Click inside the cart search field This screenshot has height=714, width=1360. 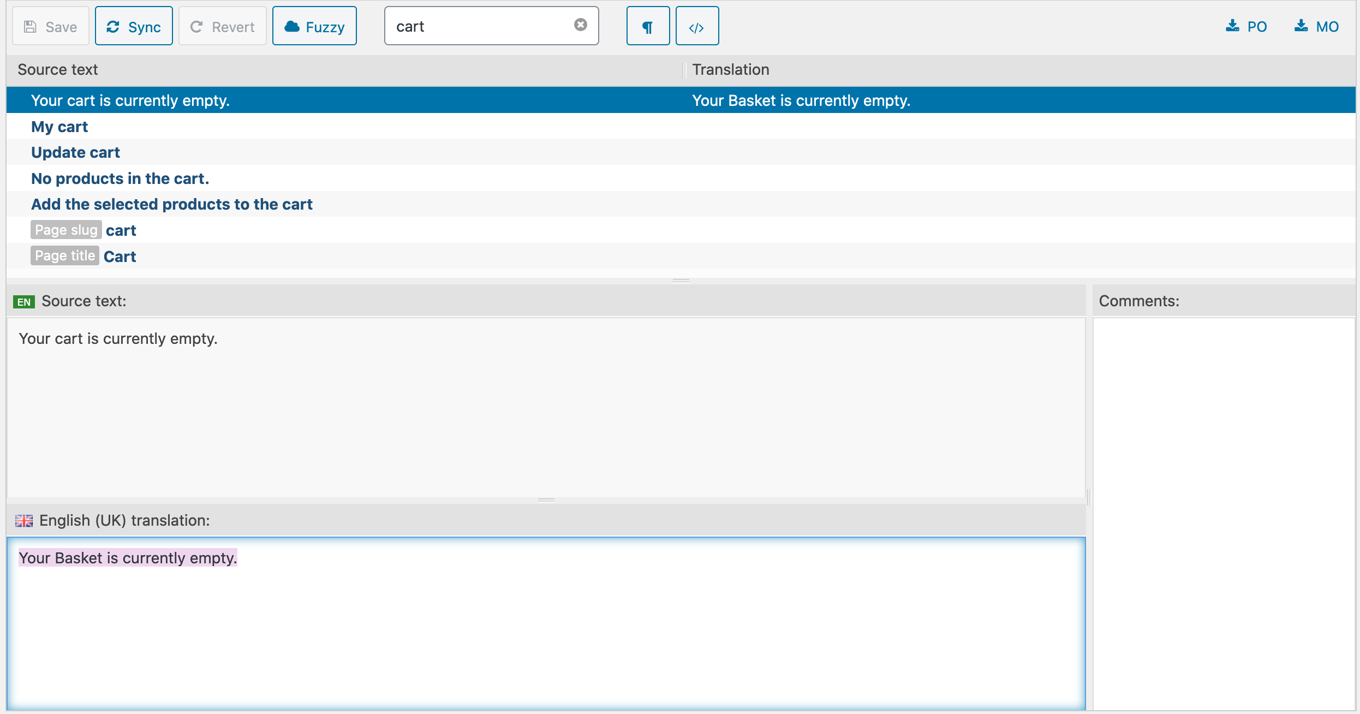(480, 26)
